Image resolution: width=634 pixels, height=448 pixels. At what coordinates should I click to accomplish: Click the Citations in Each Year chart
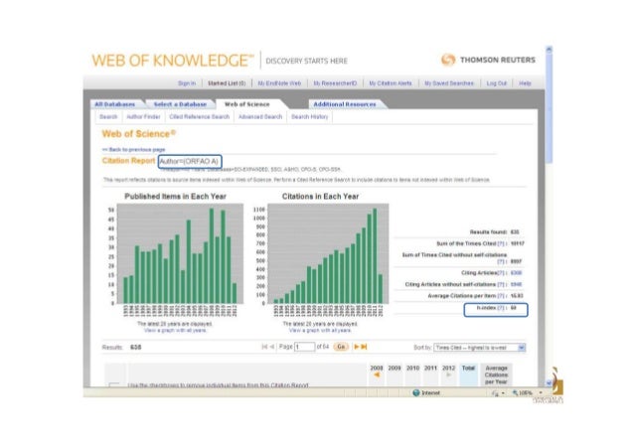(321, 257)
